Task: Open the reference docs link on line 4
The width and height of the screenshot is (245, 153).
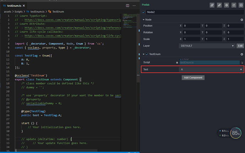Action: [73, 28]
